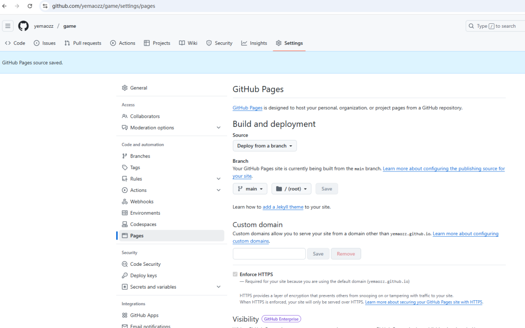Image resolution: width=525 pixels, height=328 pixels.
Task: Open learn more about custom domains link
Action: coord(465,234)
